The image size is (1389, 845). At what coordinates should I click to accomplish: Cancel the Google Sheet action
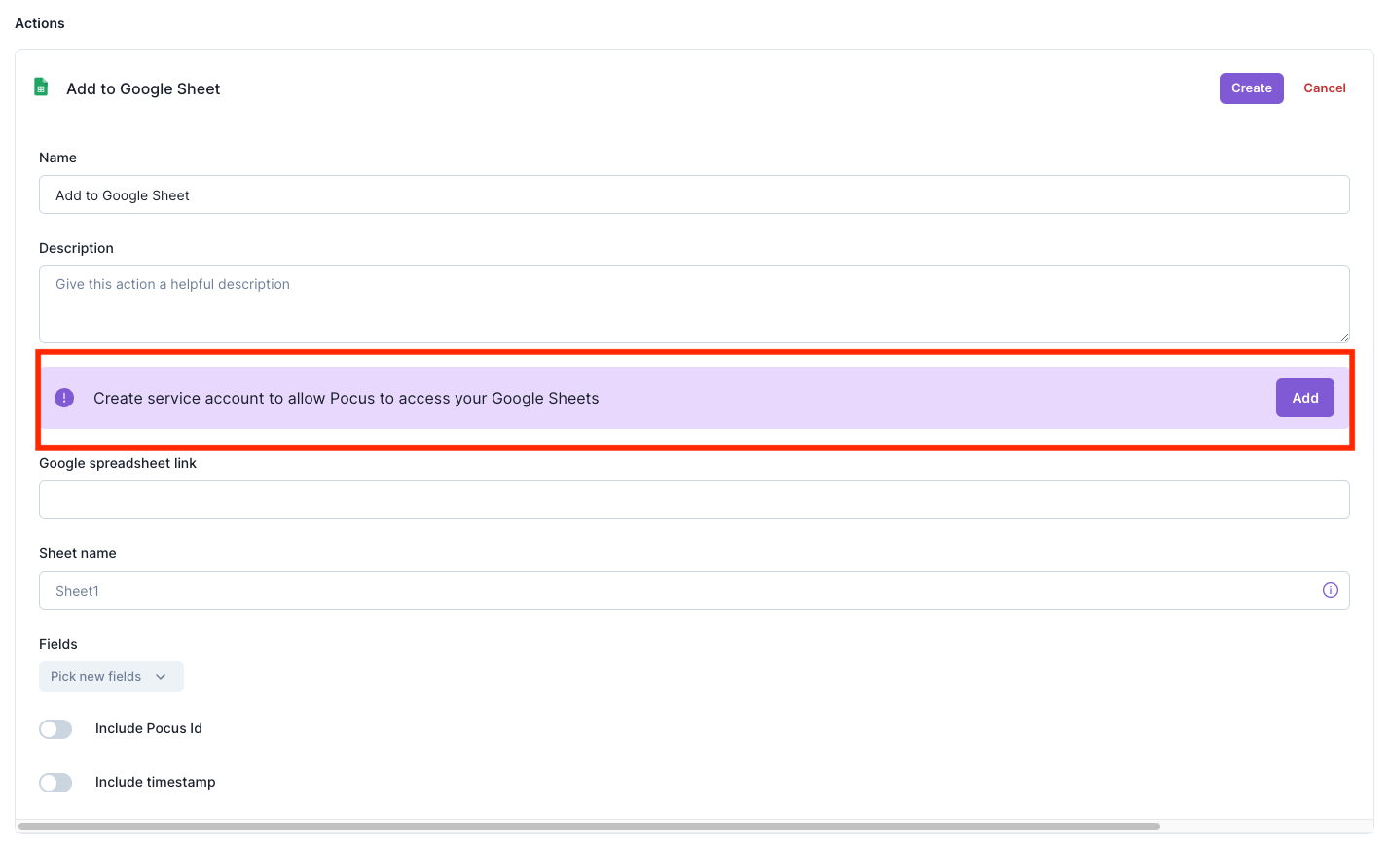coord(1324,88)
